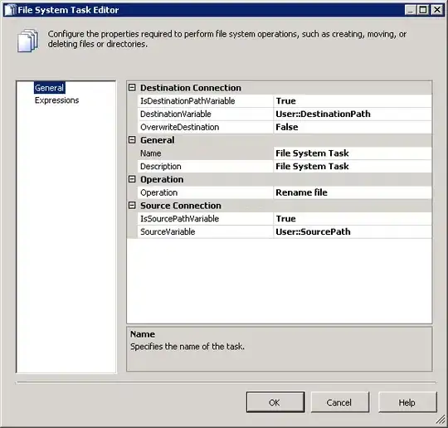Edit the Description property value
Viewport: 448px width, 428px height.
pos(353,166)
